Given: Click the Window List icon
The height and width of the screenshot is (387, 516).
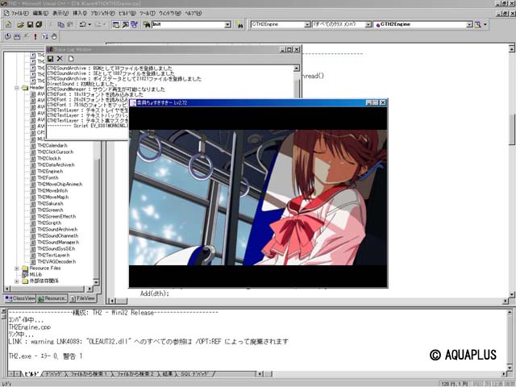Looking at the screenshot, I should (134, 25).
